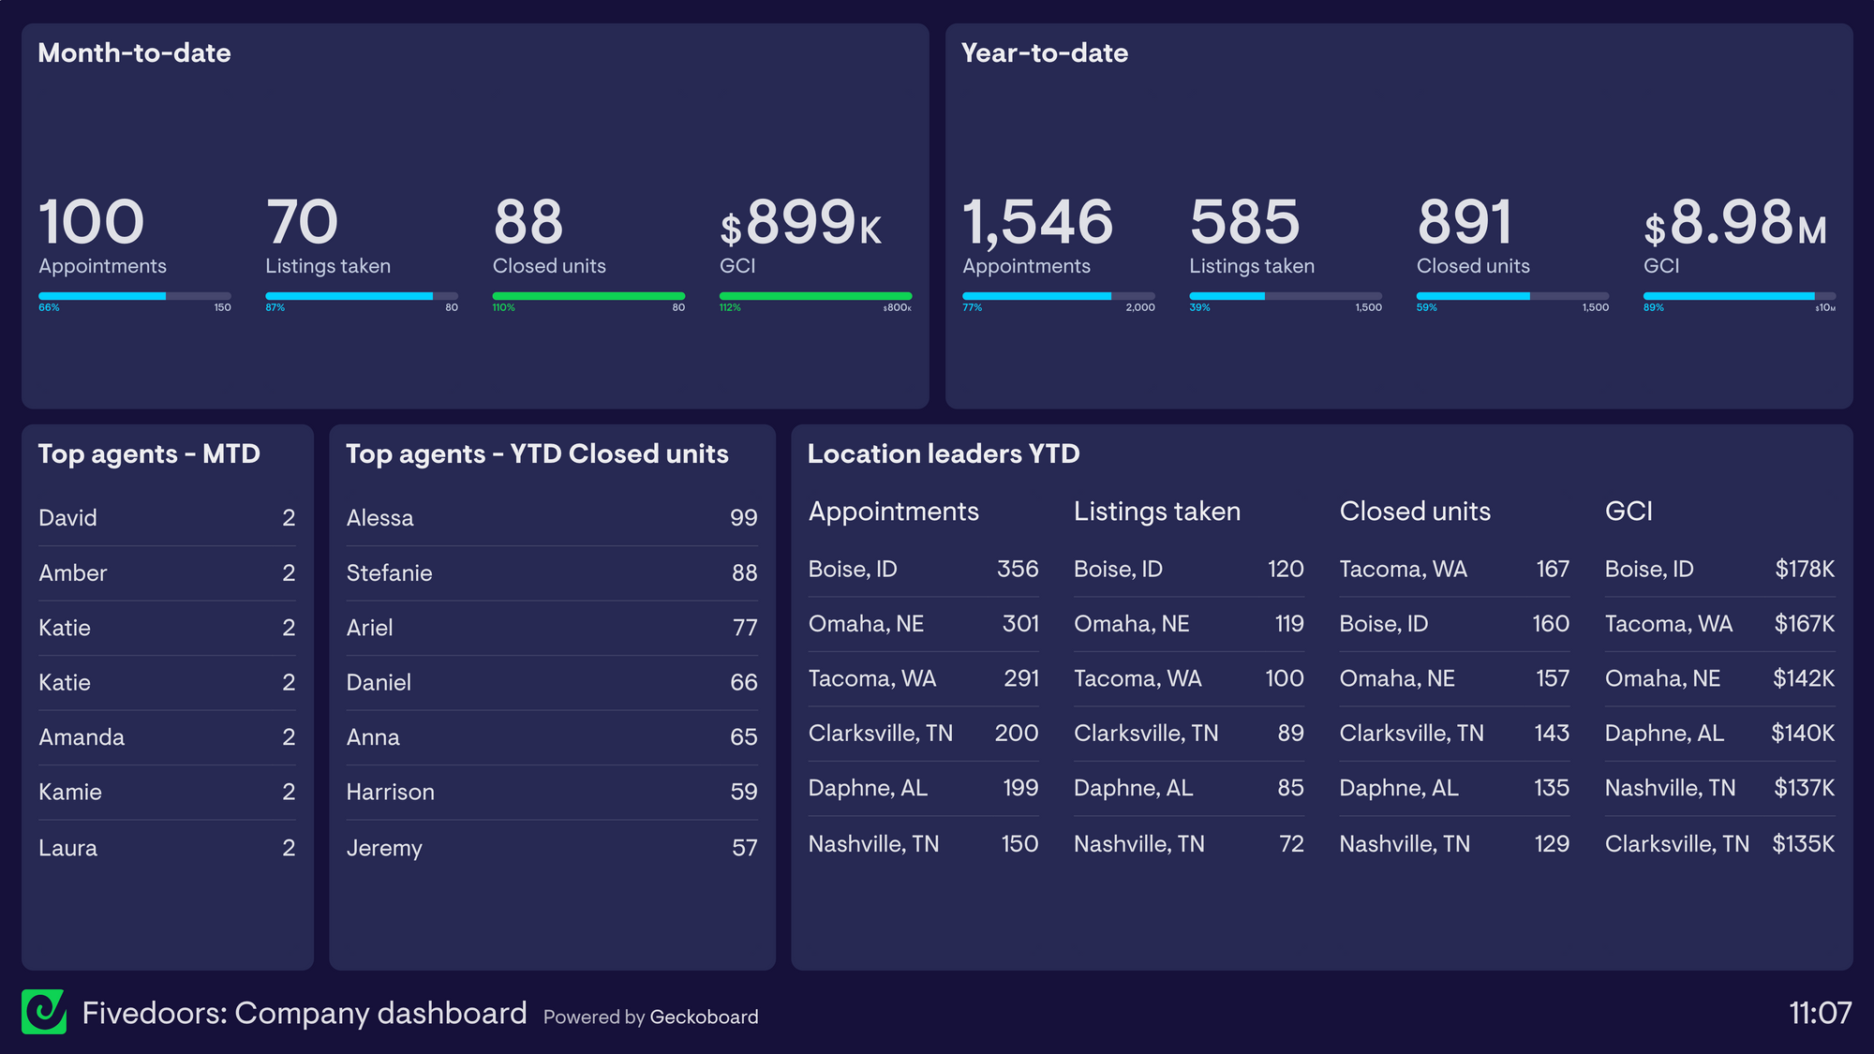Select the David row in Top agents MTD
Screen dimensions: 1874x1054
[x=167, y=518]
